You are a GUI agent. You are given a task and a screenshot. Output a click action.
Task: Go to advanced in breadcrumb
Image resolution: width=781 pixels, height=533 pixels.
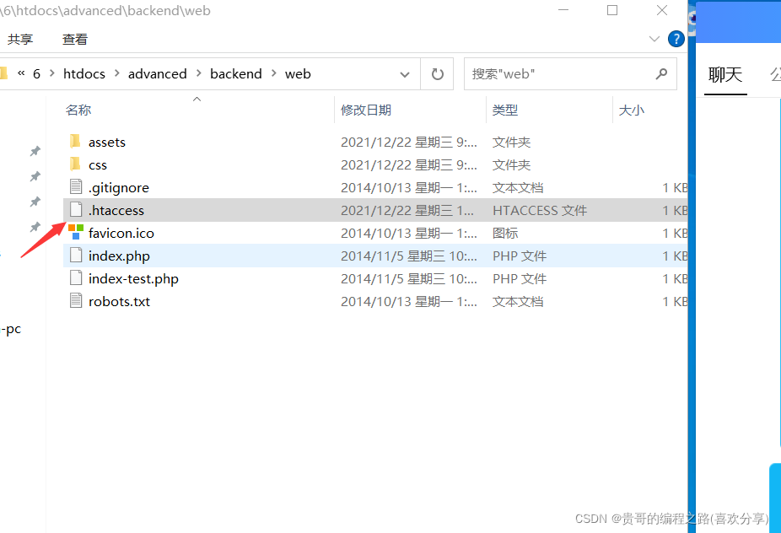tap(158, 73)
